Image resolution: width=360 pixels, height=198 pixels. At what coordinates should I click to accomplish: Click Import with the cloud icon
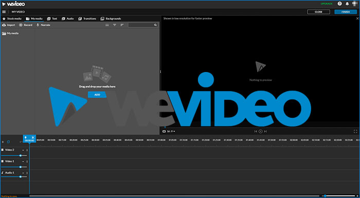pyautogui.click(x=9, y=25)
